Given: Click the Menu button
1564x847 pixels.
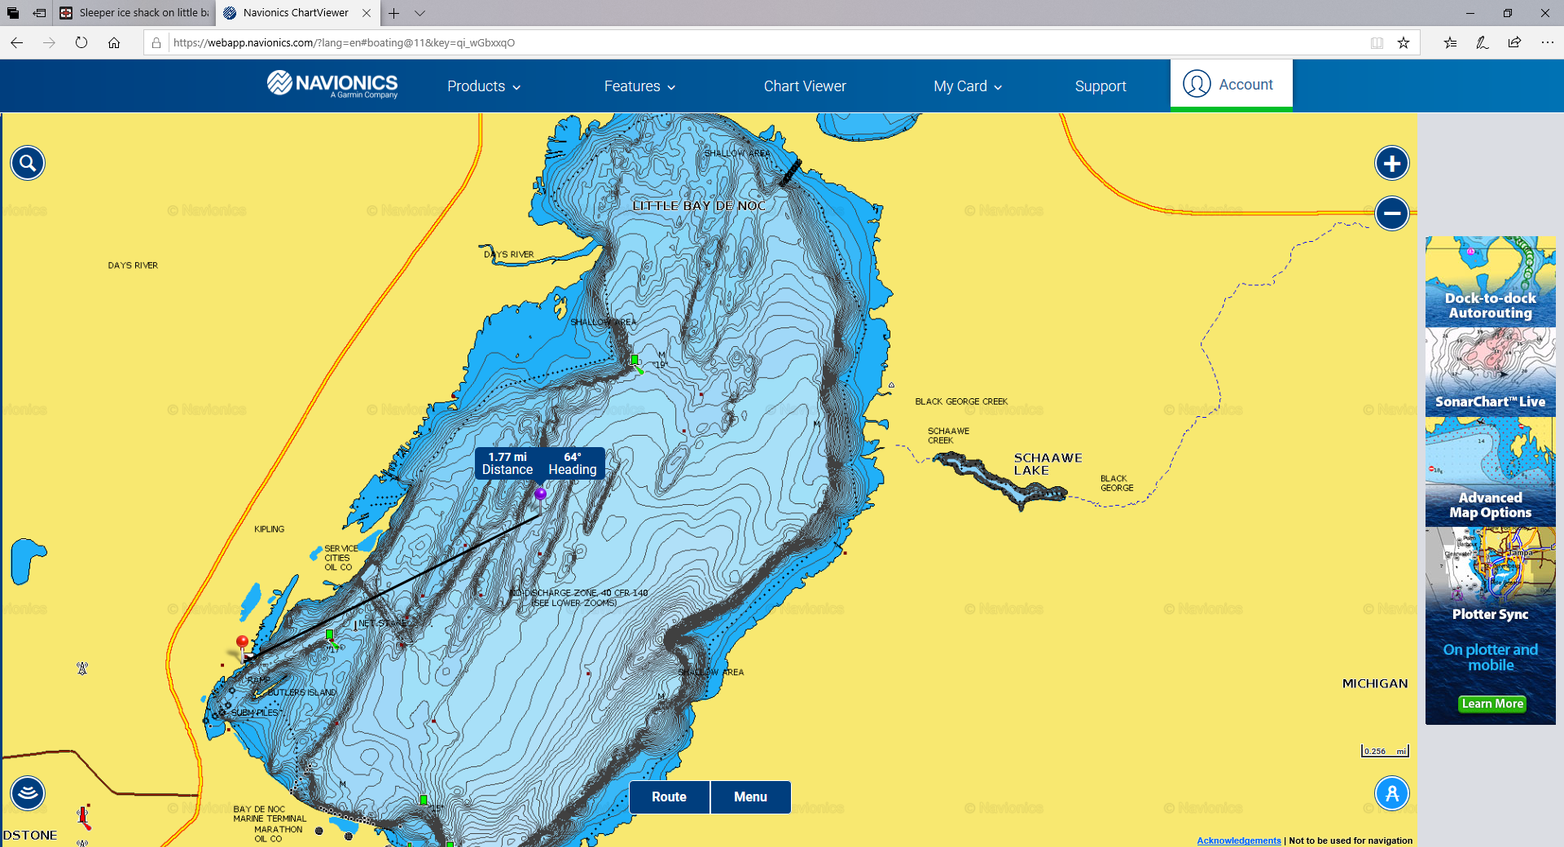Looking at the screenshot, I should (x=750, y=797).
